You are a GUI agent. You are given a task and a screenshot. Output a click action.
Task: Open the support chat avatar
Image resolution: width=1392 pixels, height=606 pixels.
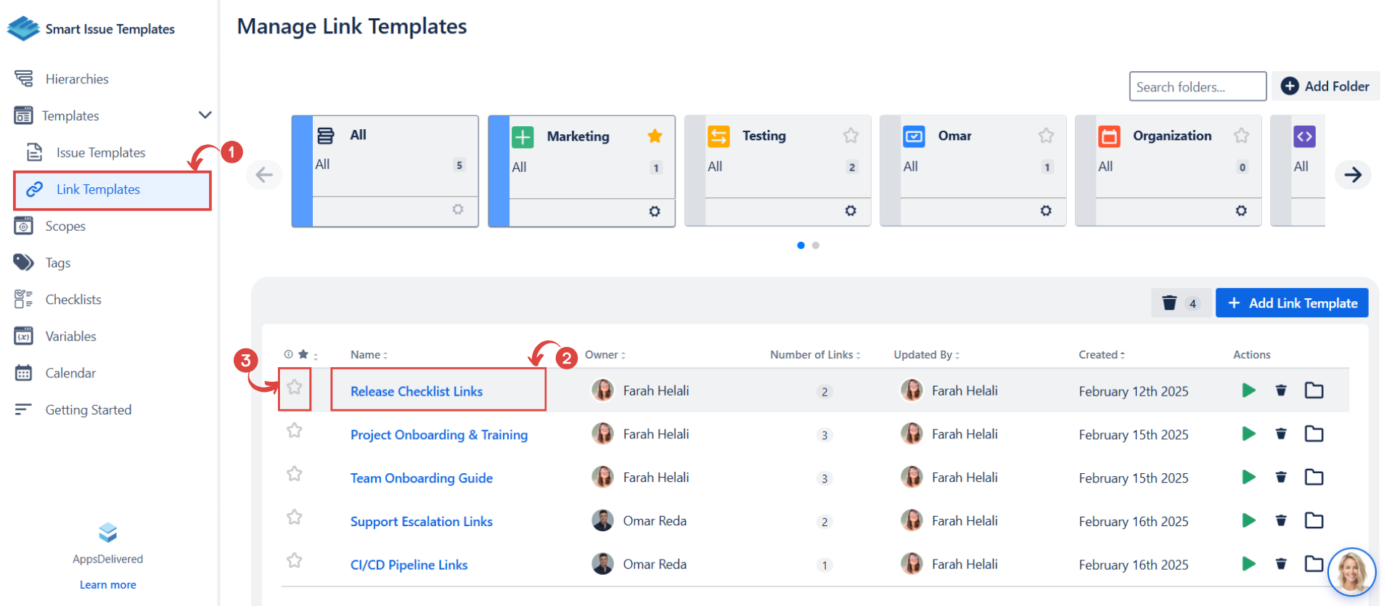point(1351,572)
